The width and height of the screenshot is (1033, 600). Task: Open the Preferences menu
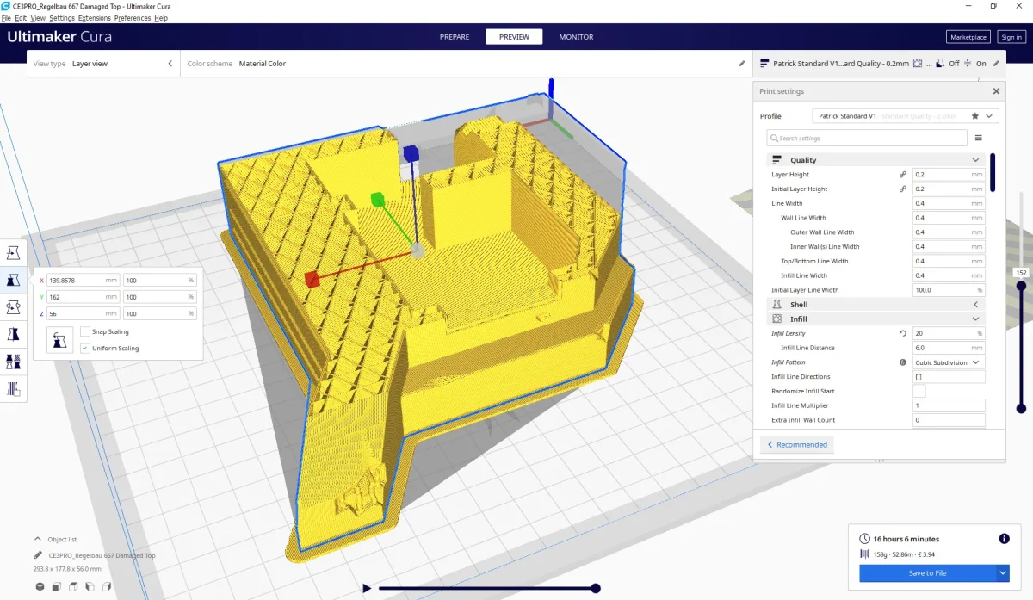coord(133,18)
